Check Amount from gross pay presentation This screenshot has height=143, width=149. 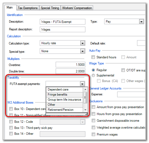point(93,107)
